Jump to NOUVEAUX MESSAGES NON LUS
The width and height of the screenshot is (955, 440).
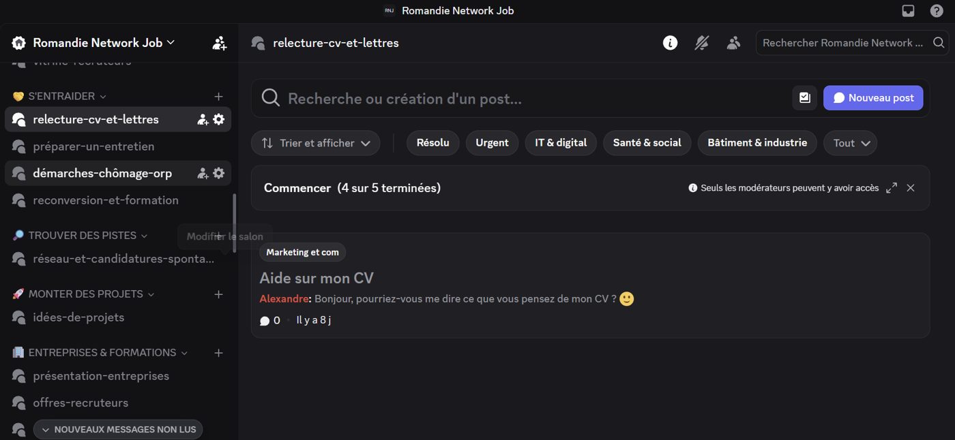click(118, 429)
